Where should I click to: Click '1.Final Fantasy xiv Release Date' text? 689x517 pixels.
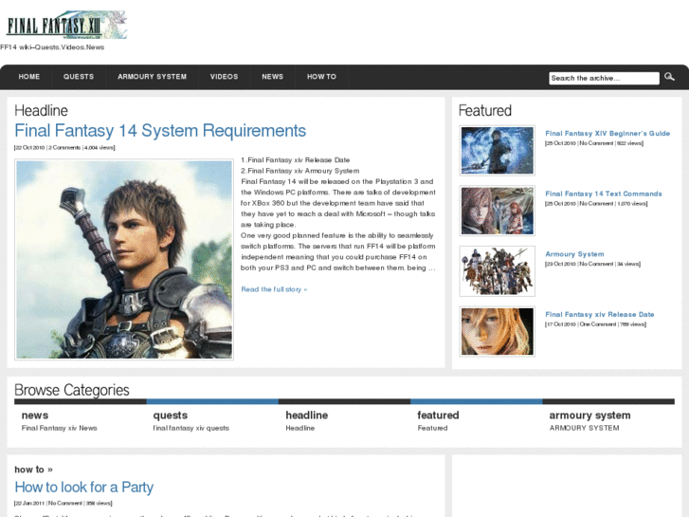[296, 160]
